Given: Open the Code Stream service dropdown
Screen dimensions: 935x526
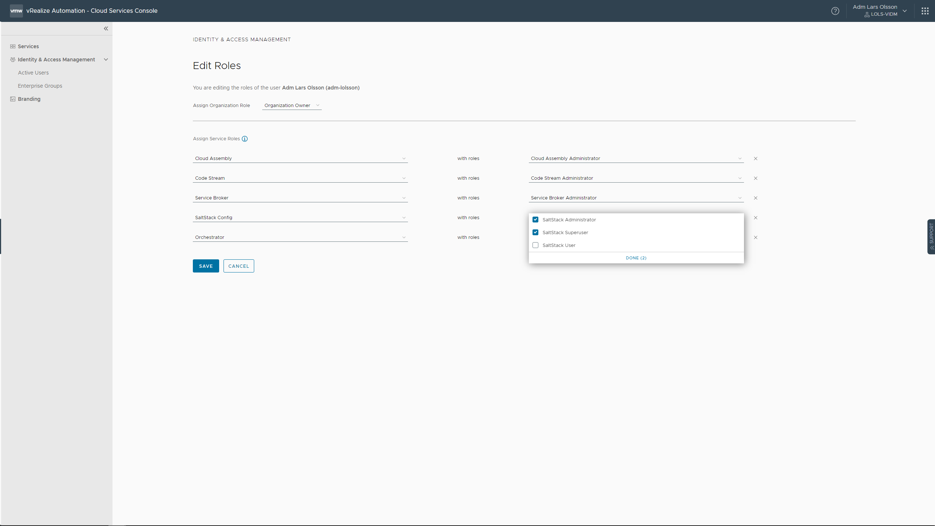Looking at the screenshot, I should point(300,178).
